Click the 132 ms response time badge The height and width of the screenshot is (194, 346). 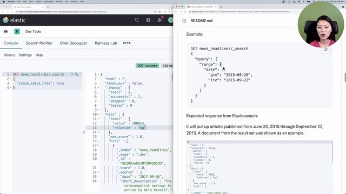pyautogui.click(x=167, y=66)
